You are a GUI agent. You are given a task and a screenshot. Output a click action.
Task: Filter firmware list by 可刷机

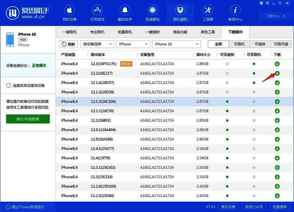click(240, 44)
